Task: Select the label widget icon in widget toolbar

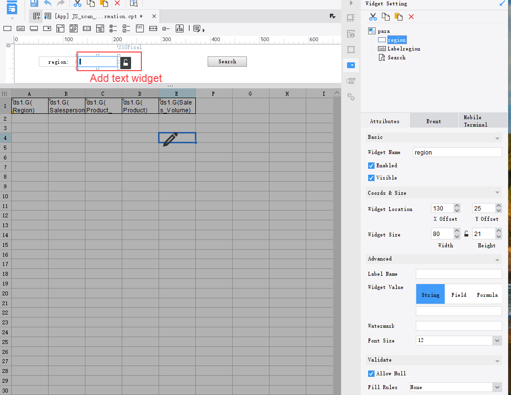Action: click(21, 28)
